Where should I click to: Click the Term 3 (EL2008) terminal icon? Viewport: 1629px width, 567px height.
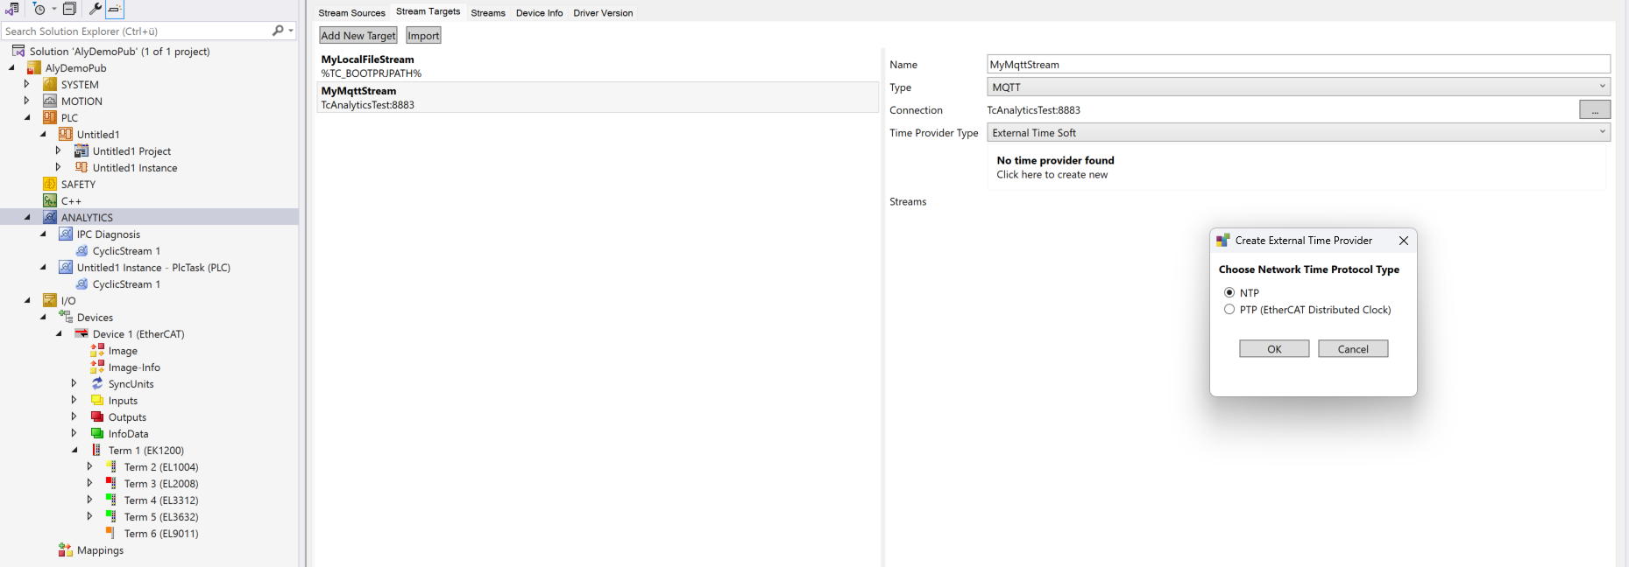(x=111, y=483)
